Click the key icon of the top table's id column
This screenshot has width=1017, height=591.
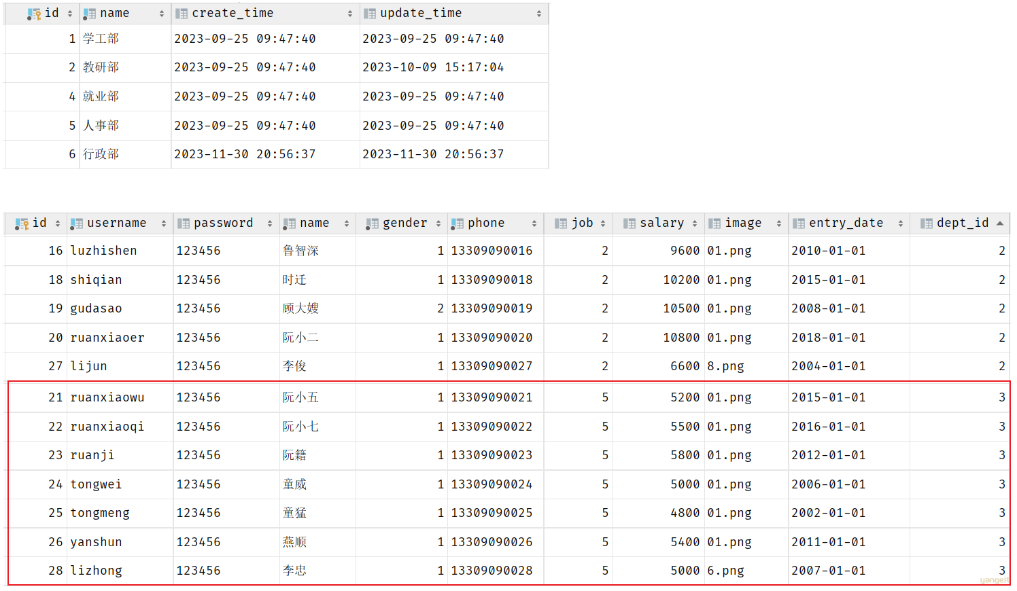pos(34,14)
